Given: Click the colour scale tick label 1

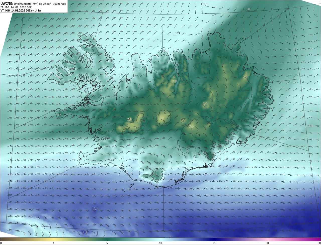Looking at the screenshot, I should [54, 243].
